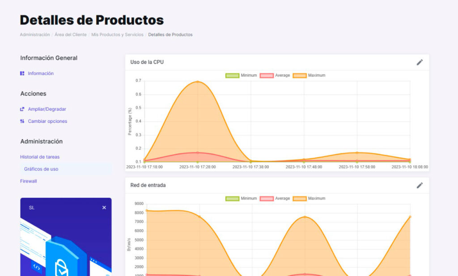Click the Información dashboard icon
This screenshot has height=276, width=458.
(x=22, y=73)
